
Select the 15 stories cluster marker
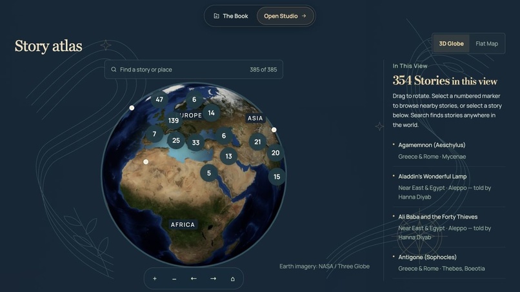tap(277, 177)
